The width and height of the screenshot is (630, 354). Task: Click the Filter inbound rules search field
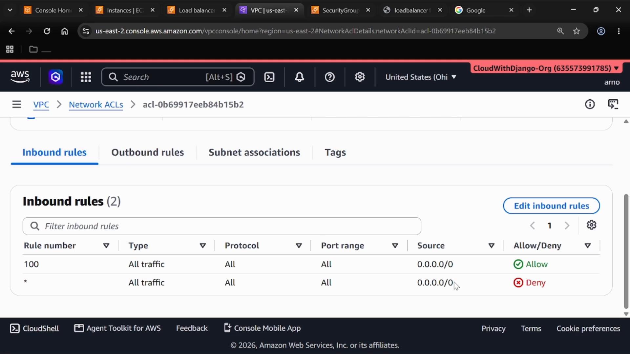pos(222,226)
